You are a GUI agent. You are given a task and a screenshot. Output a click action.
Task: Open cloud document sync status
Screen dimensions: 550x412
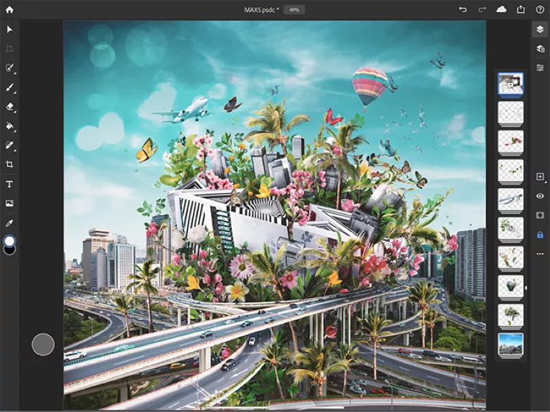tap(501, 10)
